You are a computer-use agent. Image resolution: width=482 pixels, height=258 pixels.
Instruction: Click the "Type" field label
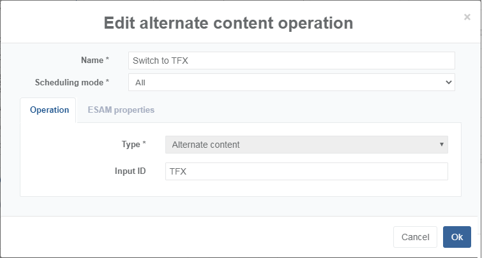pos(130,144)
